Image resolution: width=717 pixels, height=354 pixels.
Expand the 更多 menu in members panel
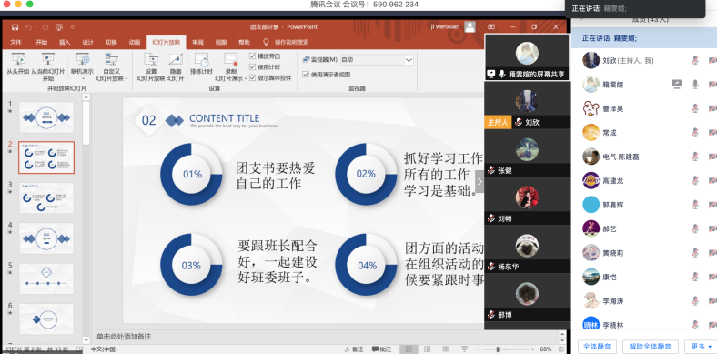701,347
